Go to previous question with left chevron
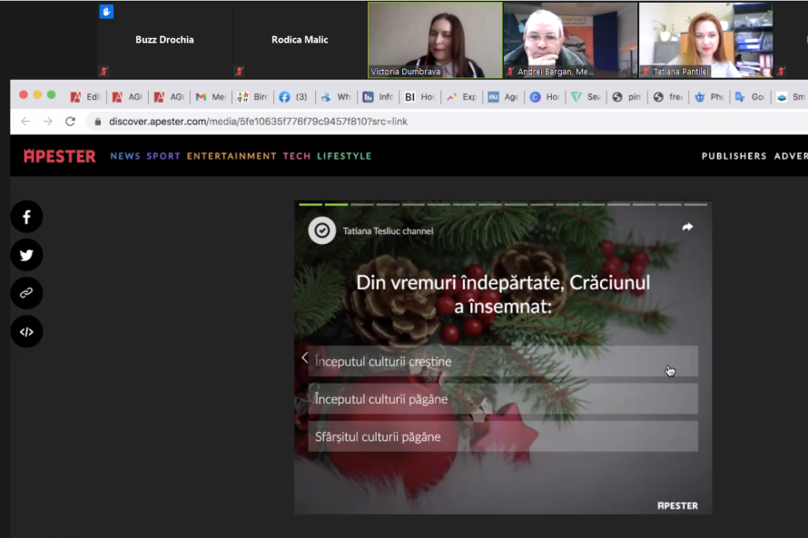Screen dimensions: 808x538 [x=305, y=357]
